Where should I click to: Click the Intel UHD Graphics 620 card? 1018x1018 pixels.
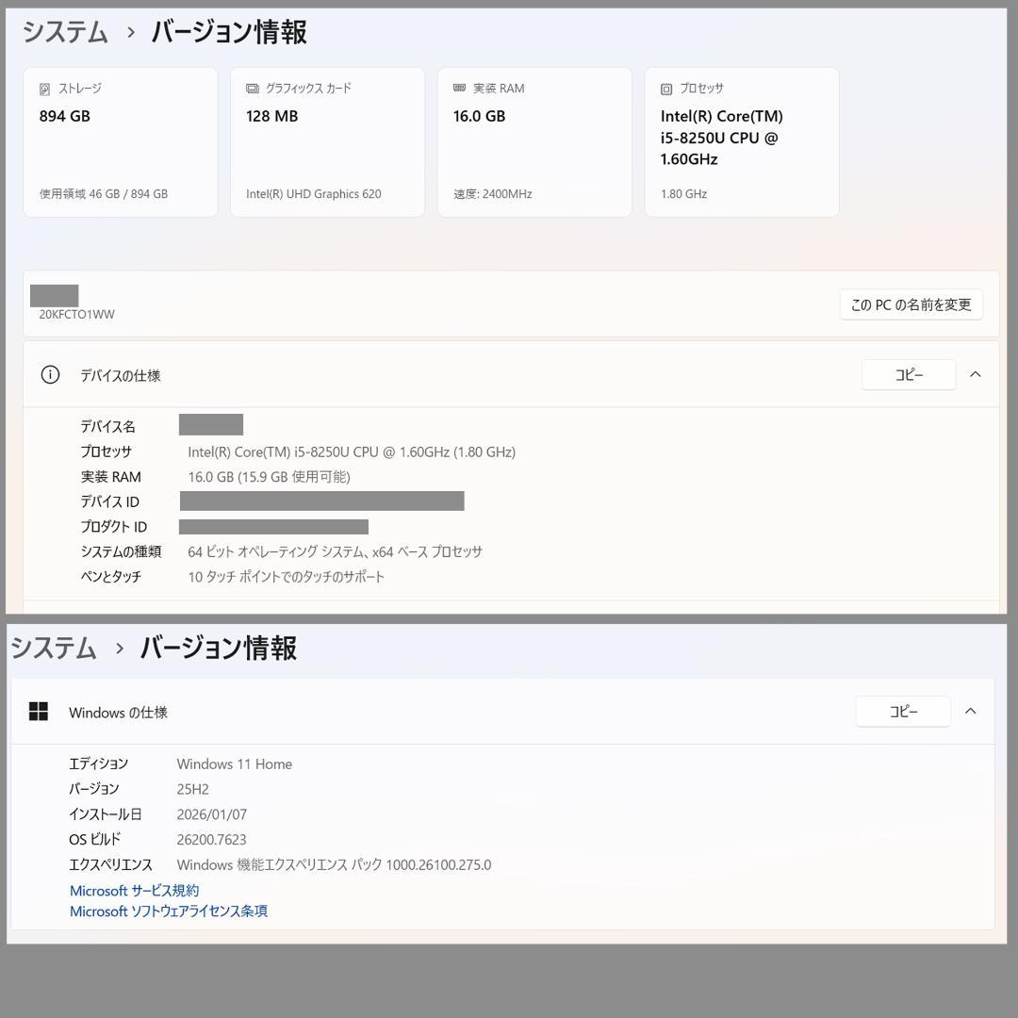click(327, 141)
